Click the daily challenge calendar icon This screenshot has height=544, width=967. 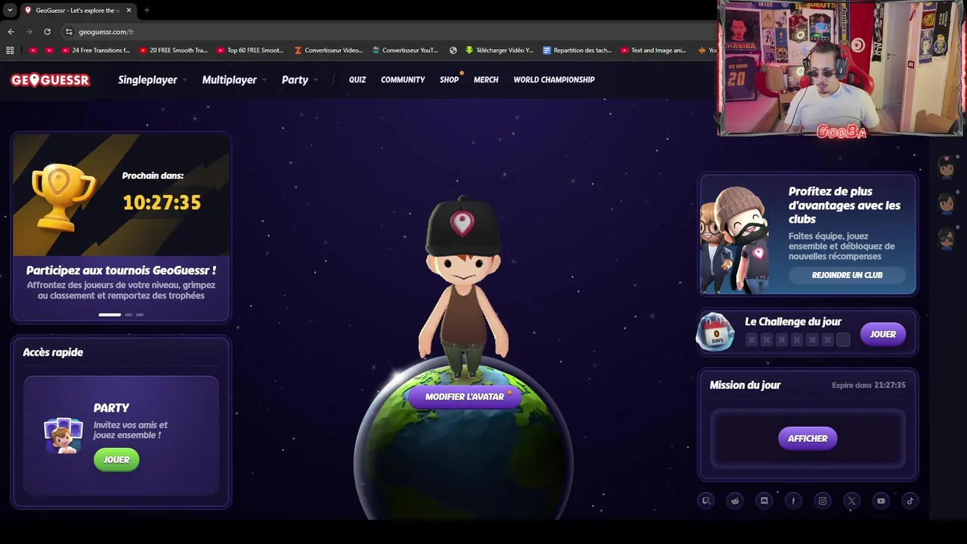715,332
